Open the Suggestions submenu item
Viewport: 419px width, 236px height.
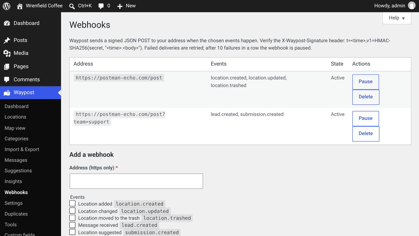(18, 171)
